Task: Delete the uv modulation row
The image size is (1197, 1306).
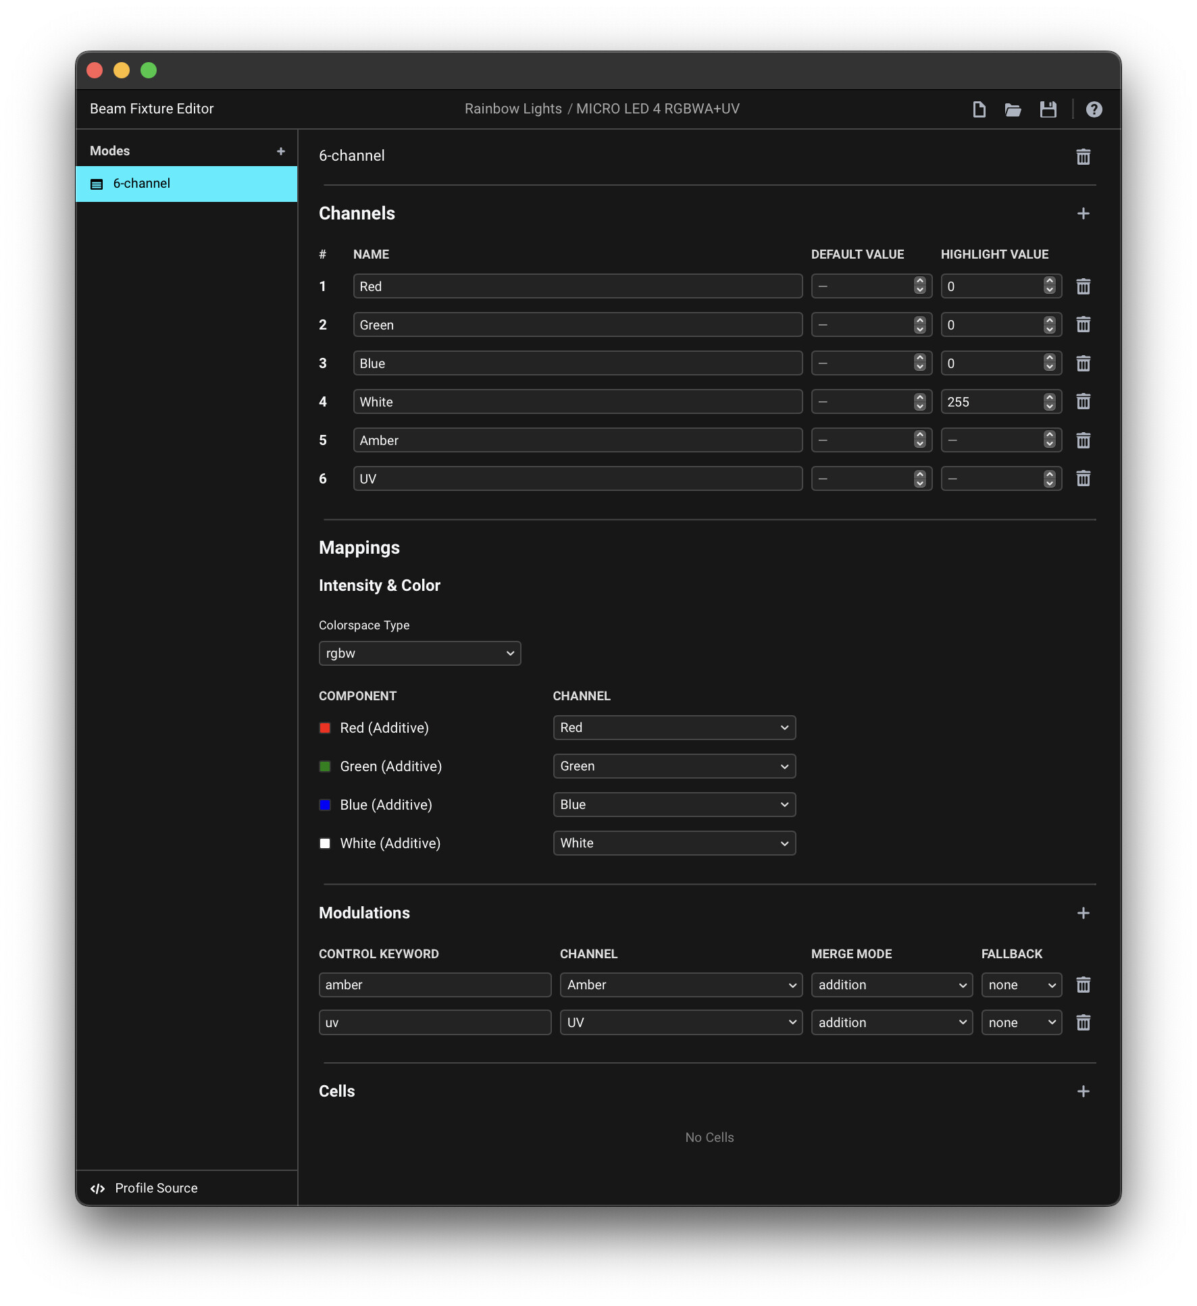Action: click(1083, 1022)
